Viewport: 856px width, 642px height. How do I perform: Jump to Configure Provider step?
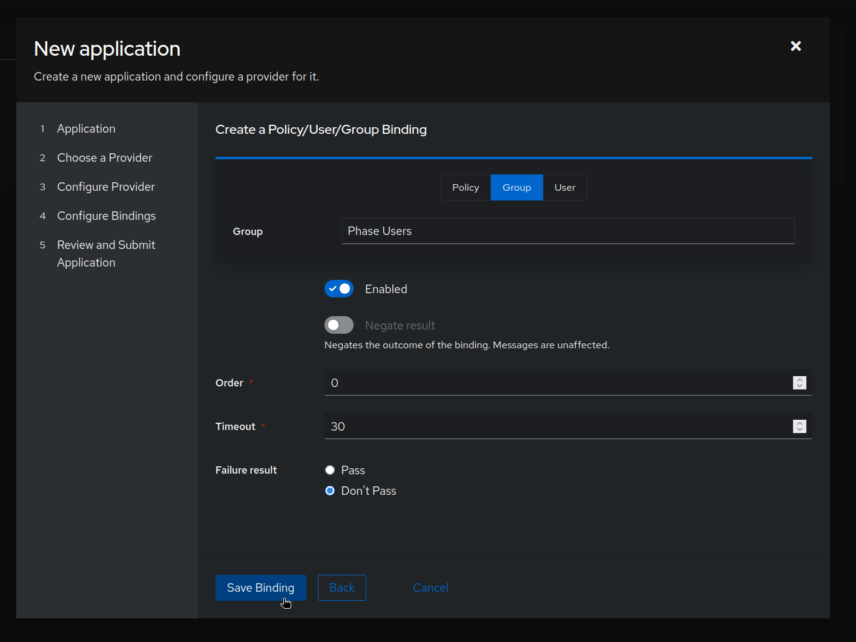[x=106, y=187]
